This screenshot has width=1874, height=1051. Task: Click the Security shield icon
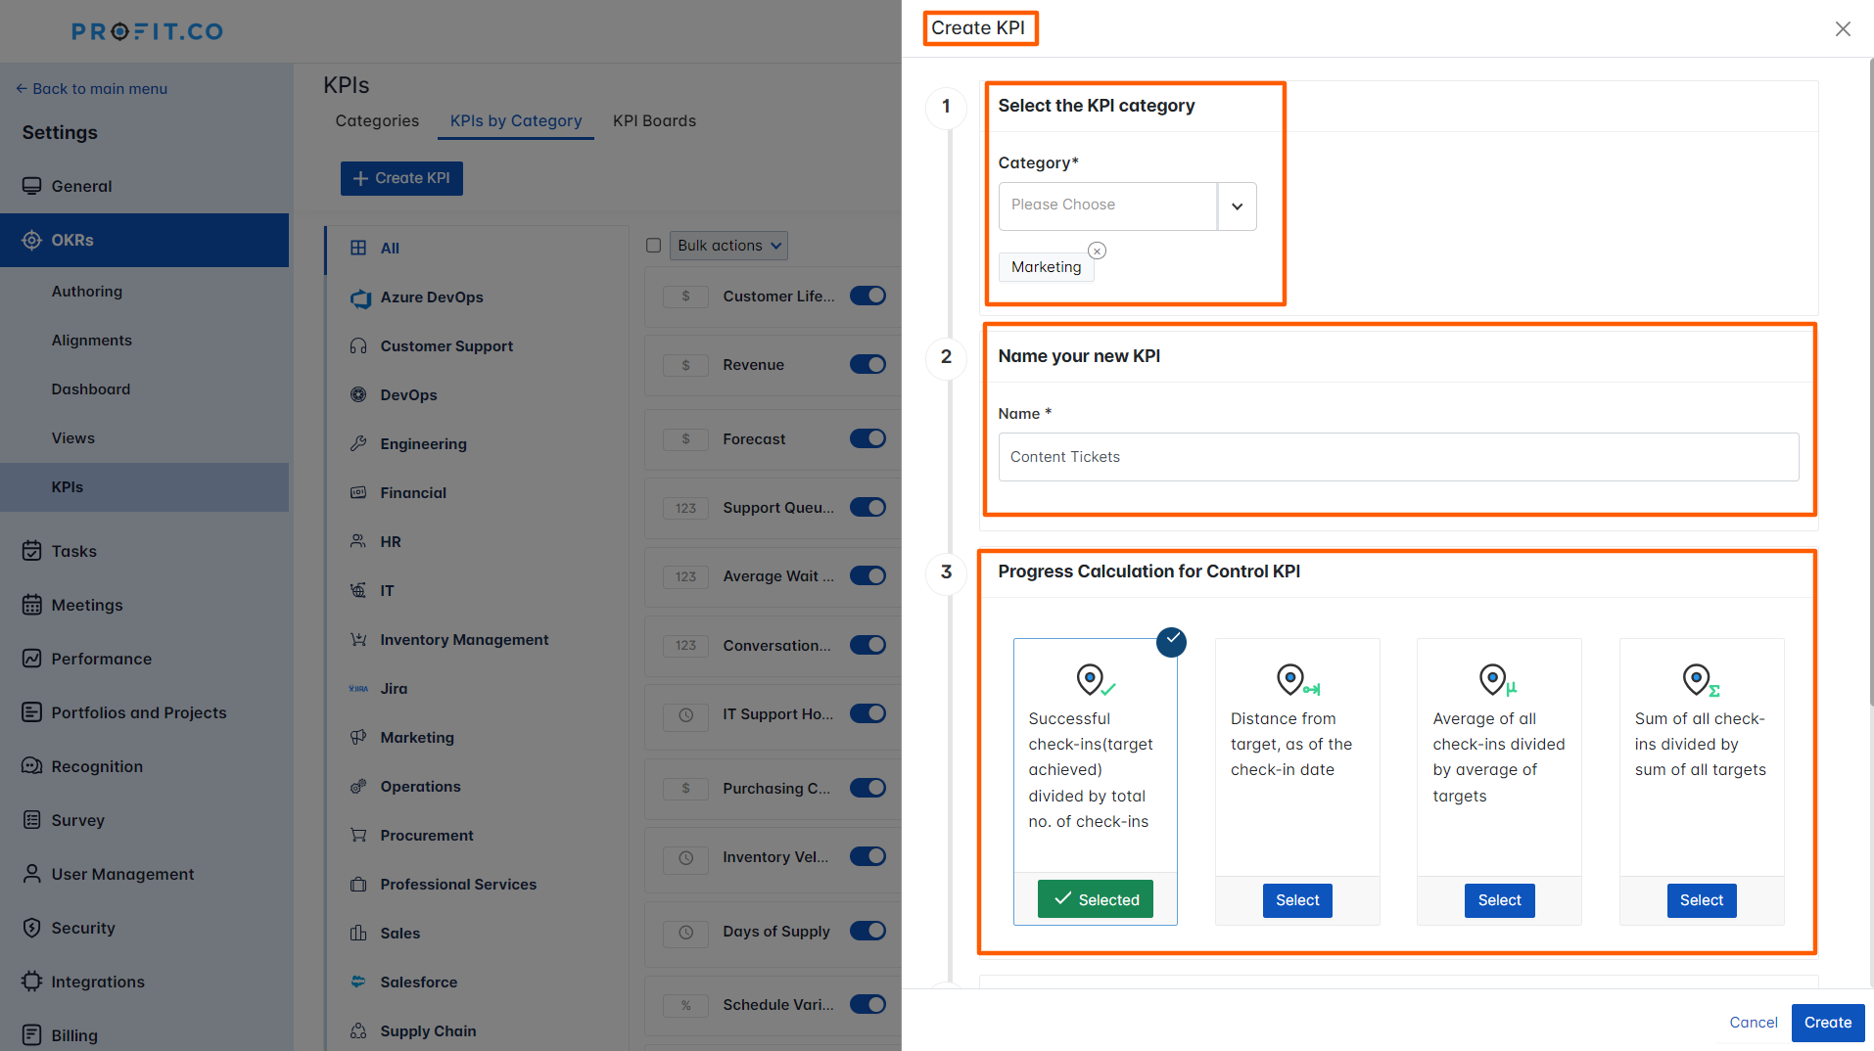pyautogui.click(x=32, y=928)
